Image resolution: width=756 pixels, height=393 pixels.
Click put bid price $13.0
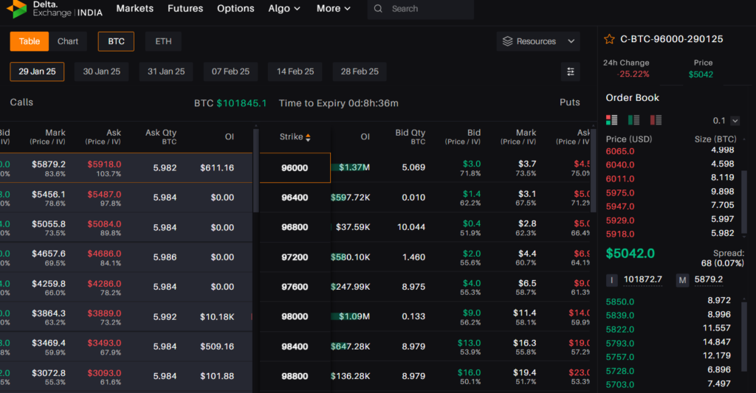coord(469,343)
